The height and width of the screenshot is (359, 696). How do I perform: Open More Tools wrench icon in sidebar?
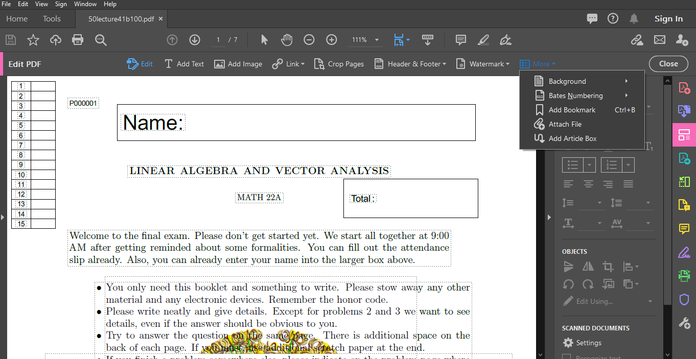point(684,323)
